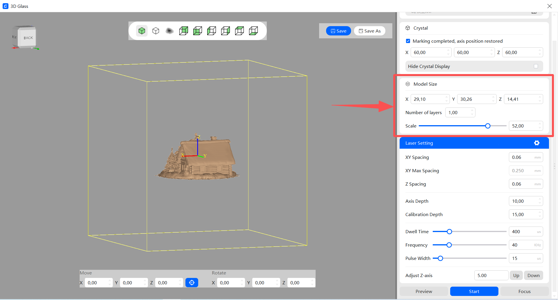Click the Save button

[x=338, y=31]
